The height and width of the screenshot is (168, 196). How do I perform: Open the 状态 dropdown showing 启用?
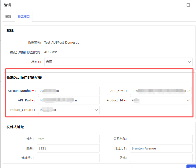coord(118,62)
